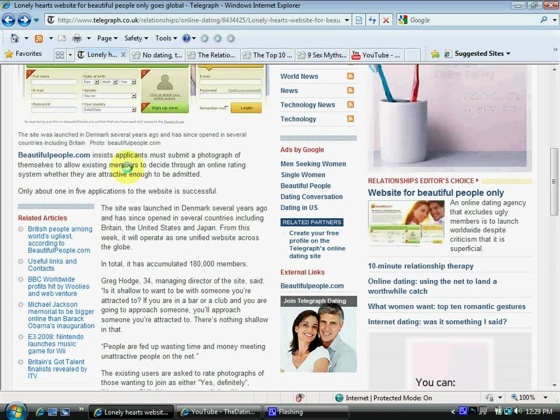Open the search provider dropdown arrow
The width and height of the screenshot is (560, 420).
pos(555,20)
